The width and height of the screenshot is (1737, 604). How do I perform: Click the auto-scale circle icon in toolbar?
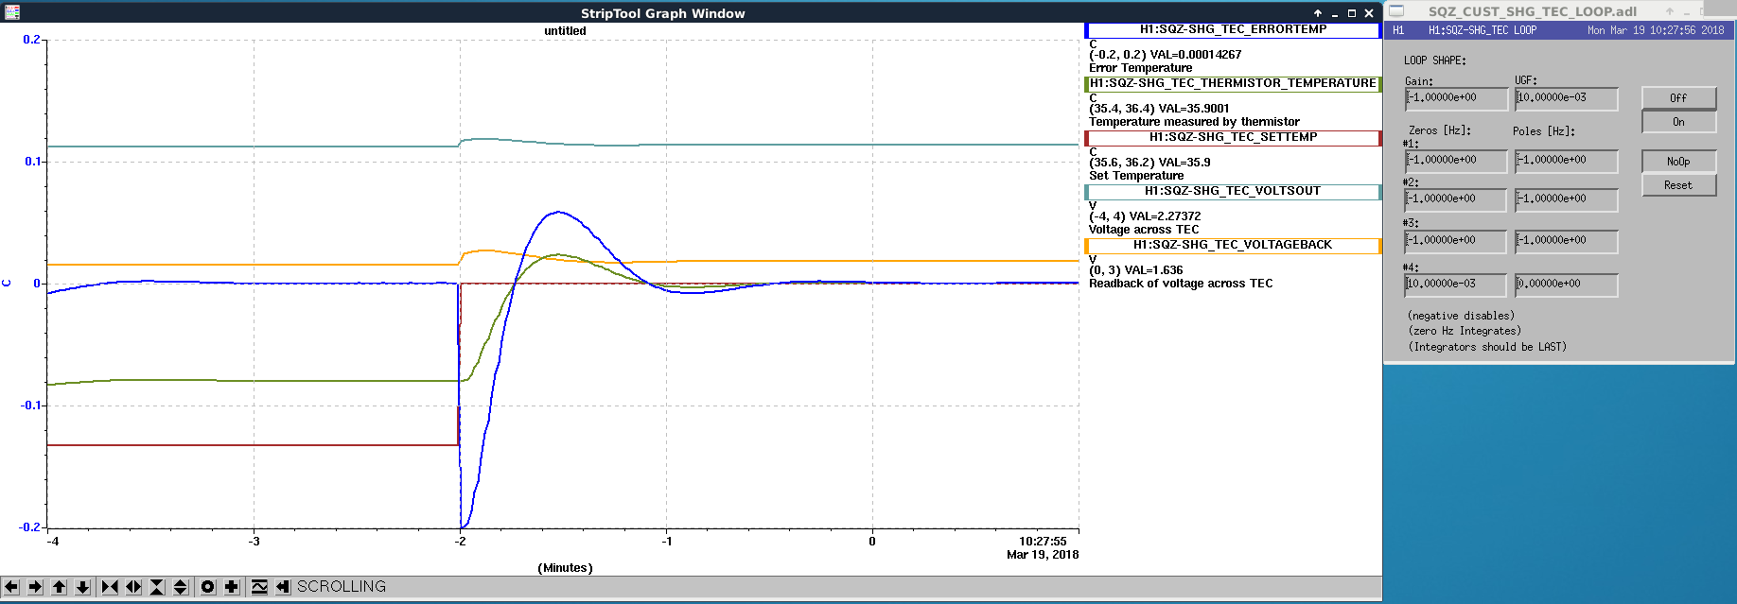(208, 587)
